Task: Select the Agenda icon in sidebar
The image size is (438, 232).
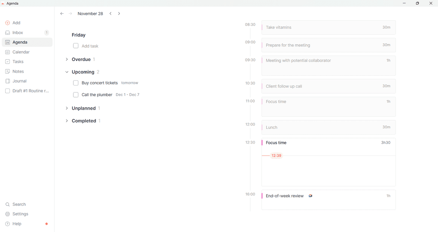Action: coord(8,43)
